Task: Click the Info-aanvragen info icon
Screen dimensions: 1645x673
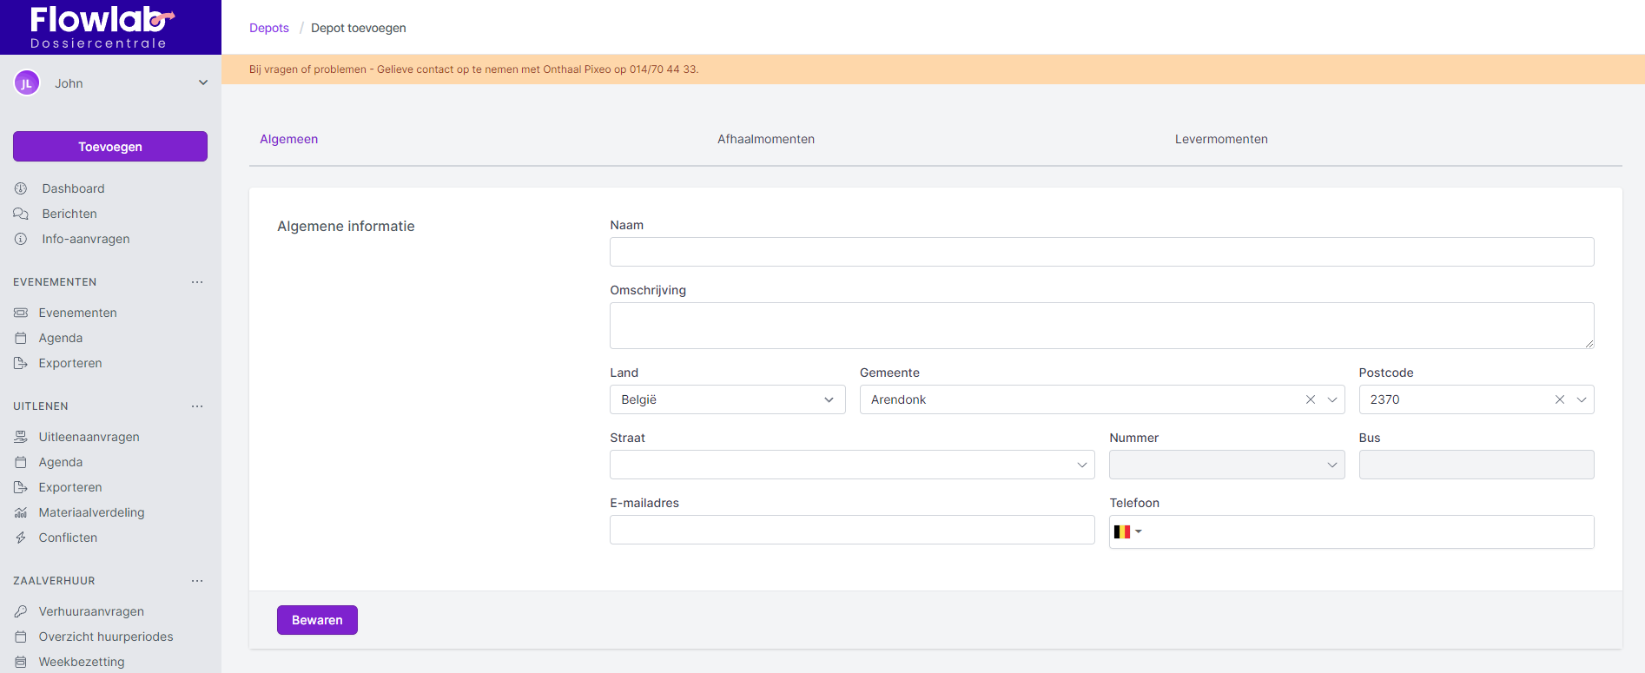Action: (x=21, y=239)
